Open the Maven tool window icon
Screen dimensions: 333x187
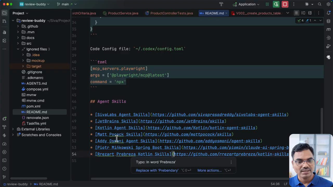(x=328, y=29)
